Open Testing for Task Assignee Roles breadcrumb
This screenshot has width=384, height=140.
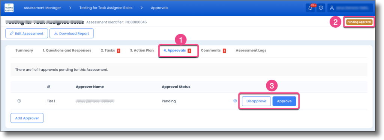[x=106, y=8]
